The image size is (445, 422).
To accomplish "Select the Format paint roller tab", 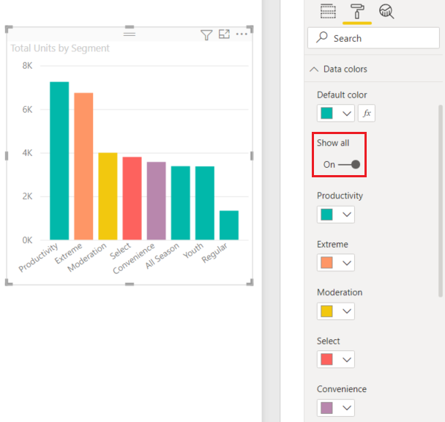I will [357, 12].
